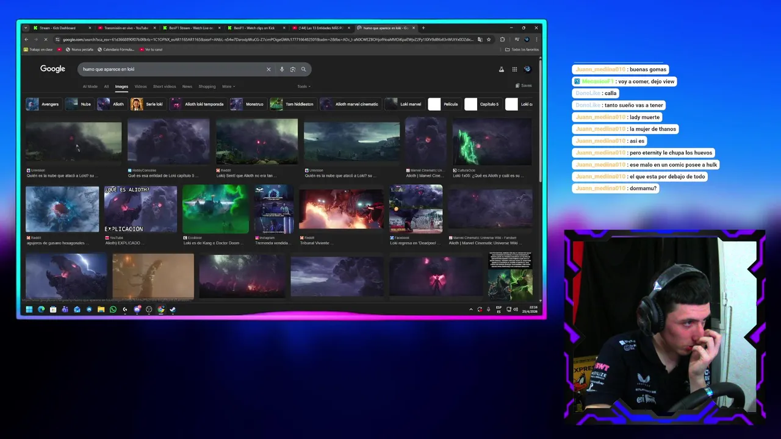Open Calendario Fórmula bookmark
The width and height of the screenshot is (781, 439).
115,49
